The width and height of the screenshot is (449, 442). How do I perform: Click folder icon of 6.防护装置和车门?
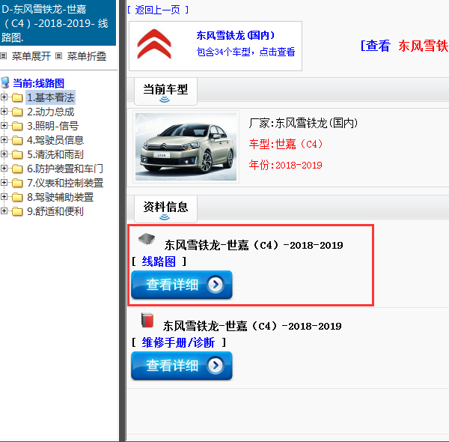[x=17, y=169]
